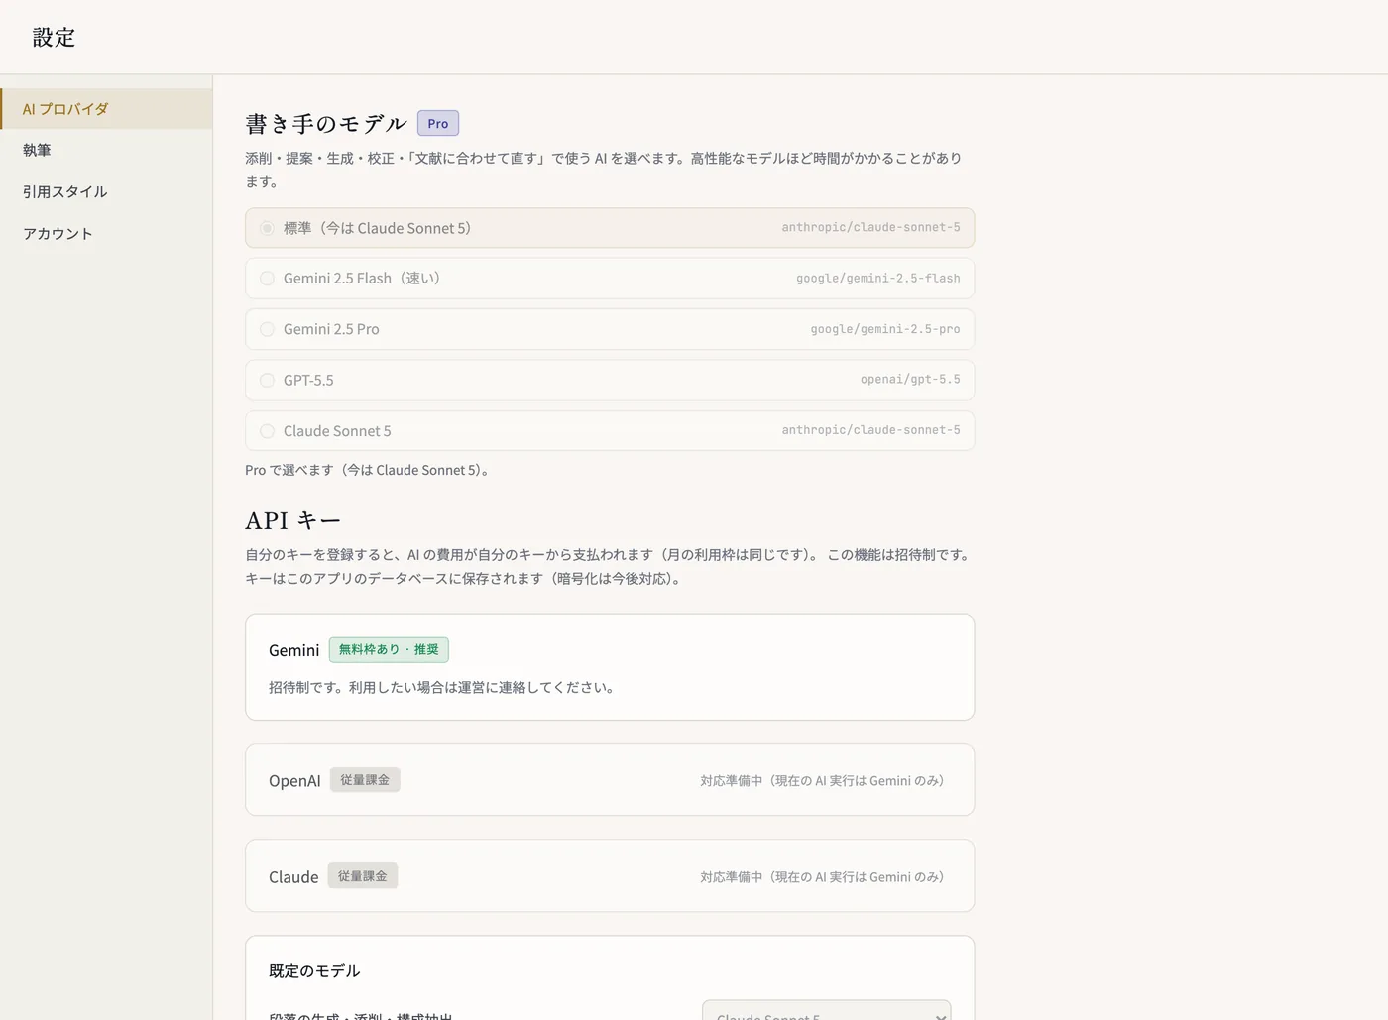
Task: Click the OpenAI card title
Action: tap(294, 781)
